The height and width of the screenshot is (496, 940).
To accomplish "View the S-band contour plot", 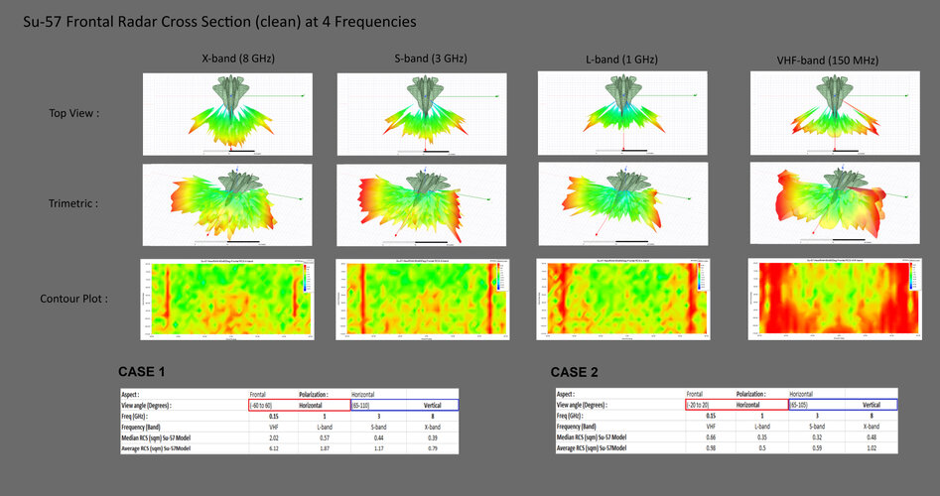I will pyautogui.click(x=423, y=300).
